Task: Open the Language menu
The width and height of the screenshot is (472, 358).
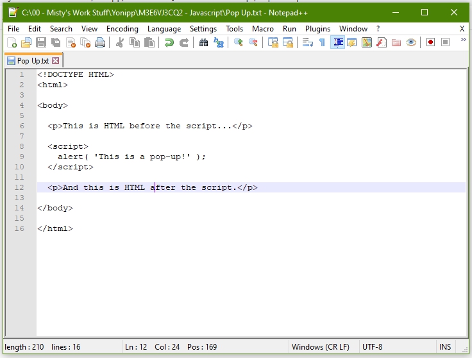Action: 164,29
